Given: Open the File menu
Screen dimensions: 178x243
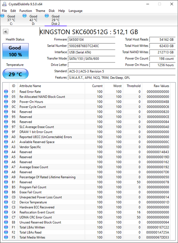Looking at the screenshot, I should (5, 11).
